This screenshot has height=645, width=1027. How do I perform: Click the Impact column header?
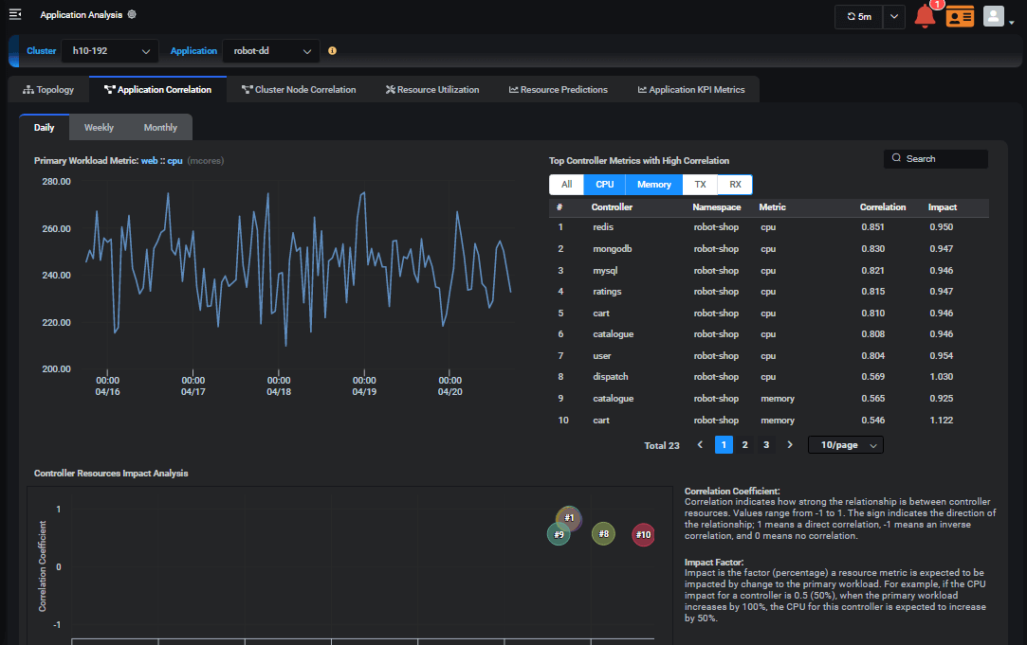point(942,206)
